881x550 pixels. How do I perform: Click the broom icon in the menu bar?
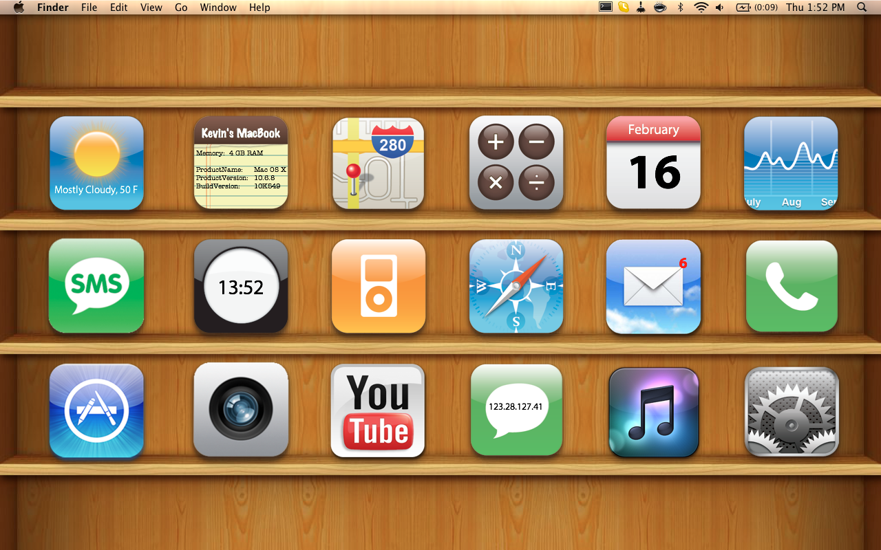pos(641,8)
